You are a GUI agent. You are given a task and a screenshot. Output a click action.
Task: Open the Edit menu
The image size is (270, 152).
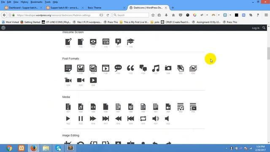tap(9, 2)
